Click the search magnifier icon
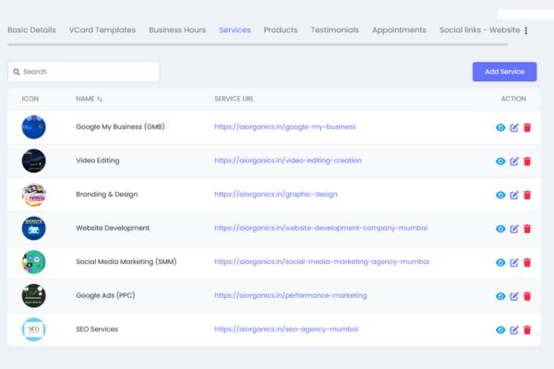The height and width of the screenshot is (369, 554). click(17, 72)
